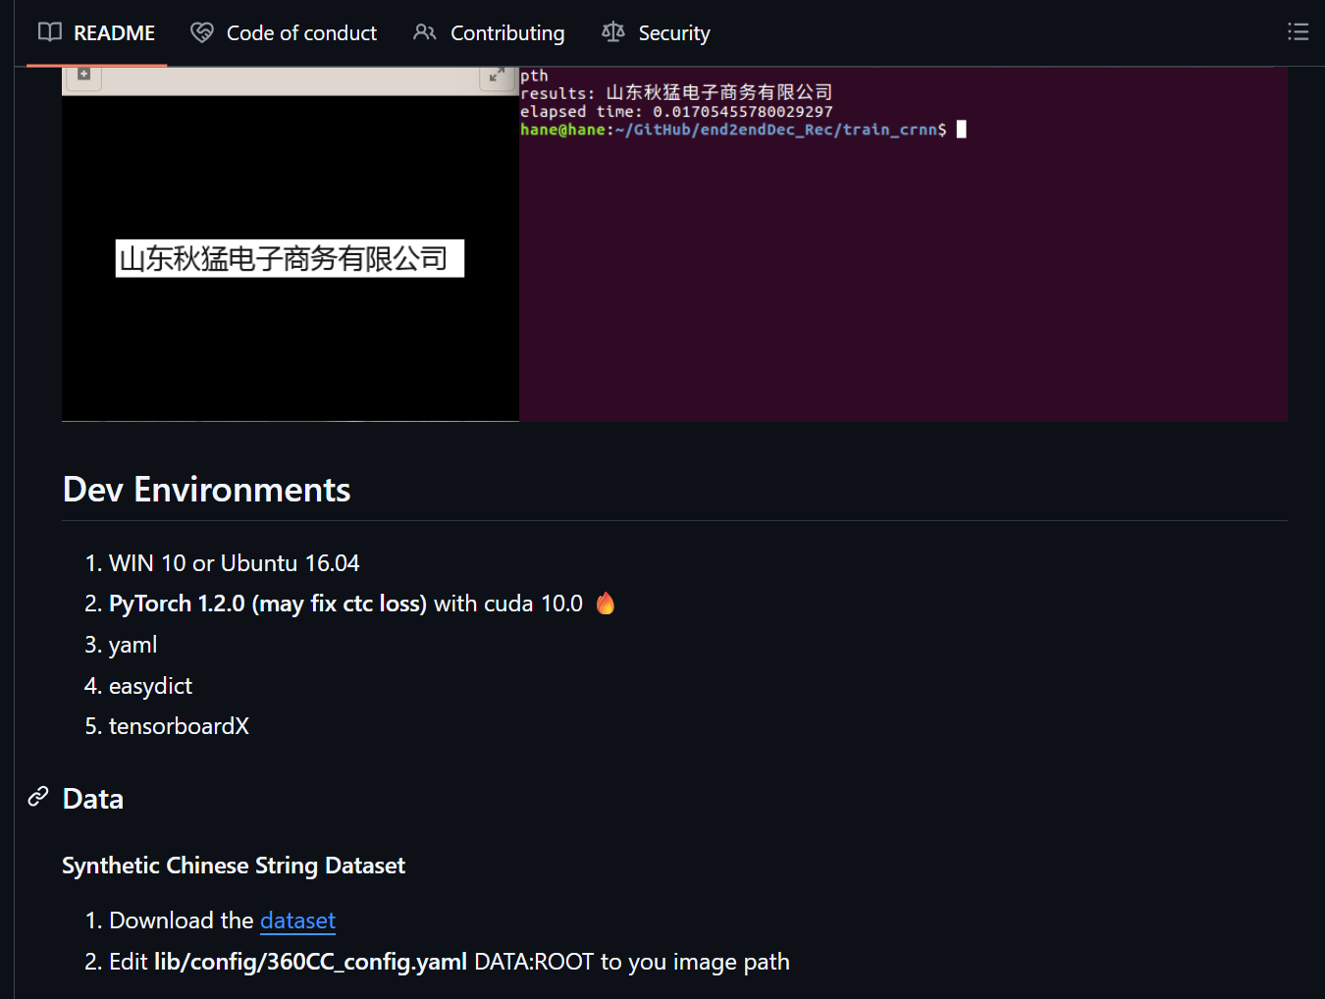Select the Security tab

pos(656,33)
